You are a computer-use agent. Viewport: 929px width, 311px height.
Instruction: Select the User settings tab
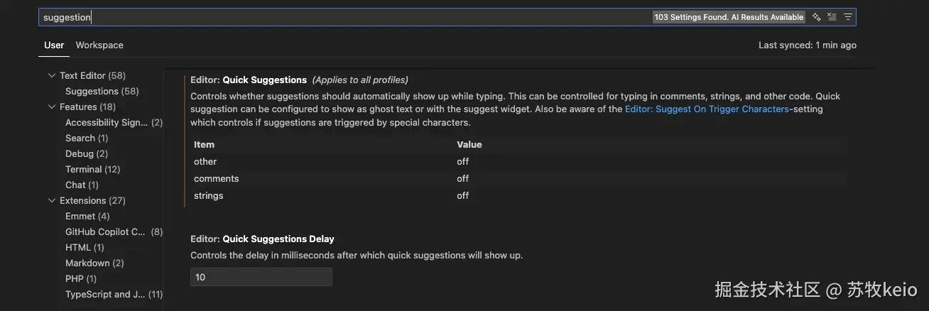tap(54, 45)
